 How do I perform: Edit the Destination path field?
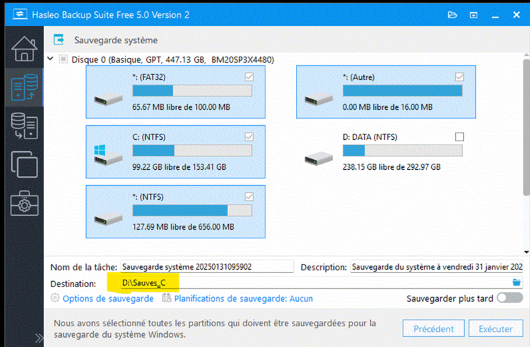[315, 282]
